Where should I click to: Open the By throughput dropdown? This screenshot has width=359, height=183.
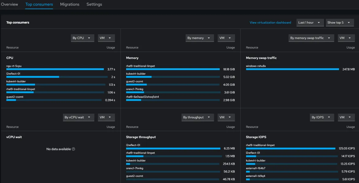coord(198,117)
